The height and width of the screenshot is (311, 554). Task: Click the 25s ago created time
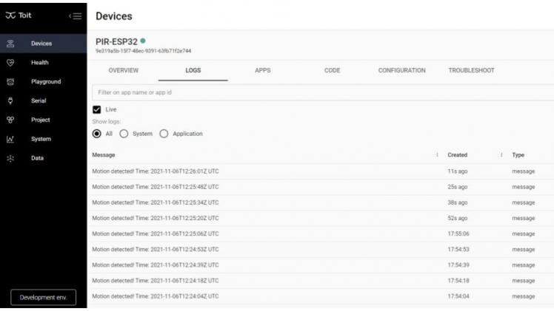point(458,187)
